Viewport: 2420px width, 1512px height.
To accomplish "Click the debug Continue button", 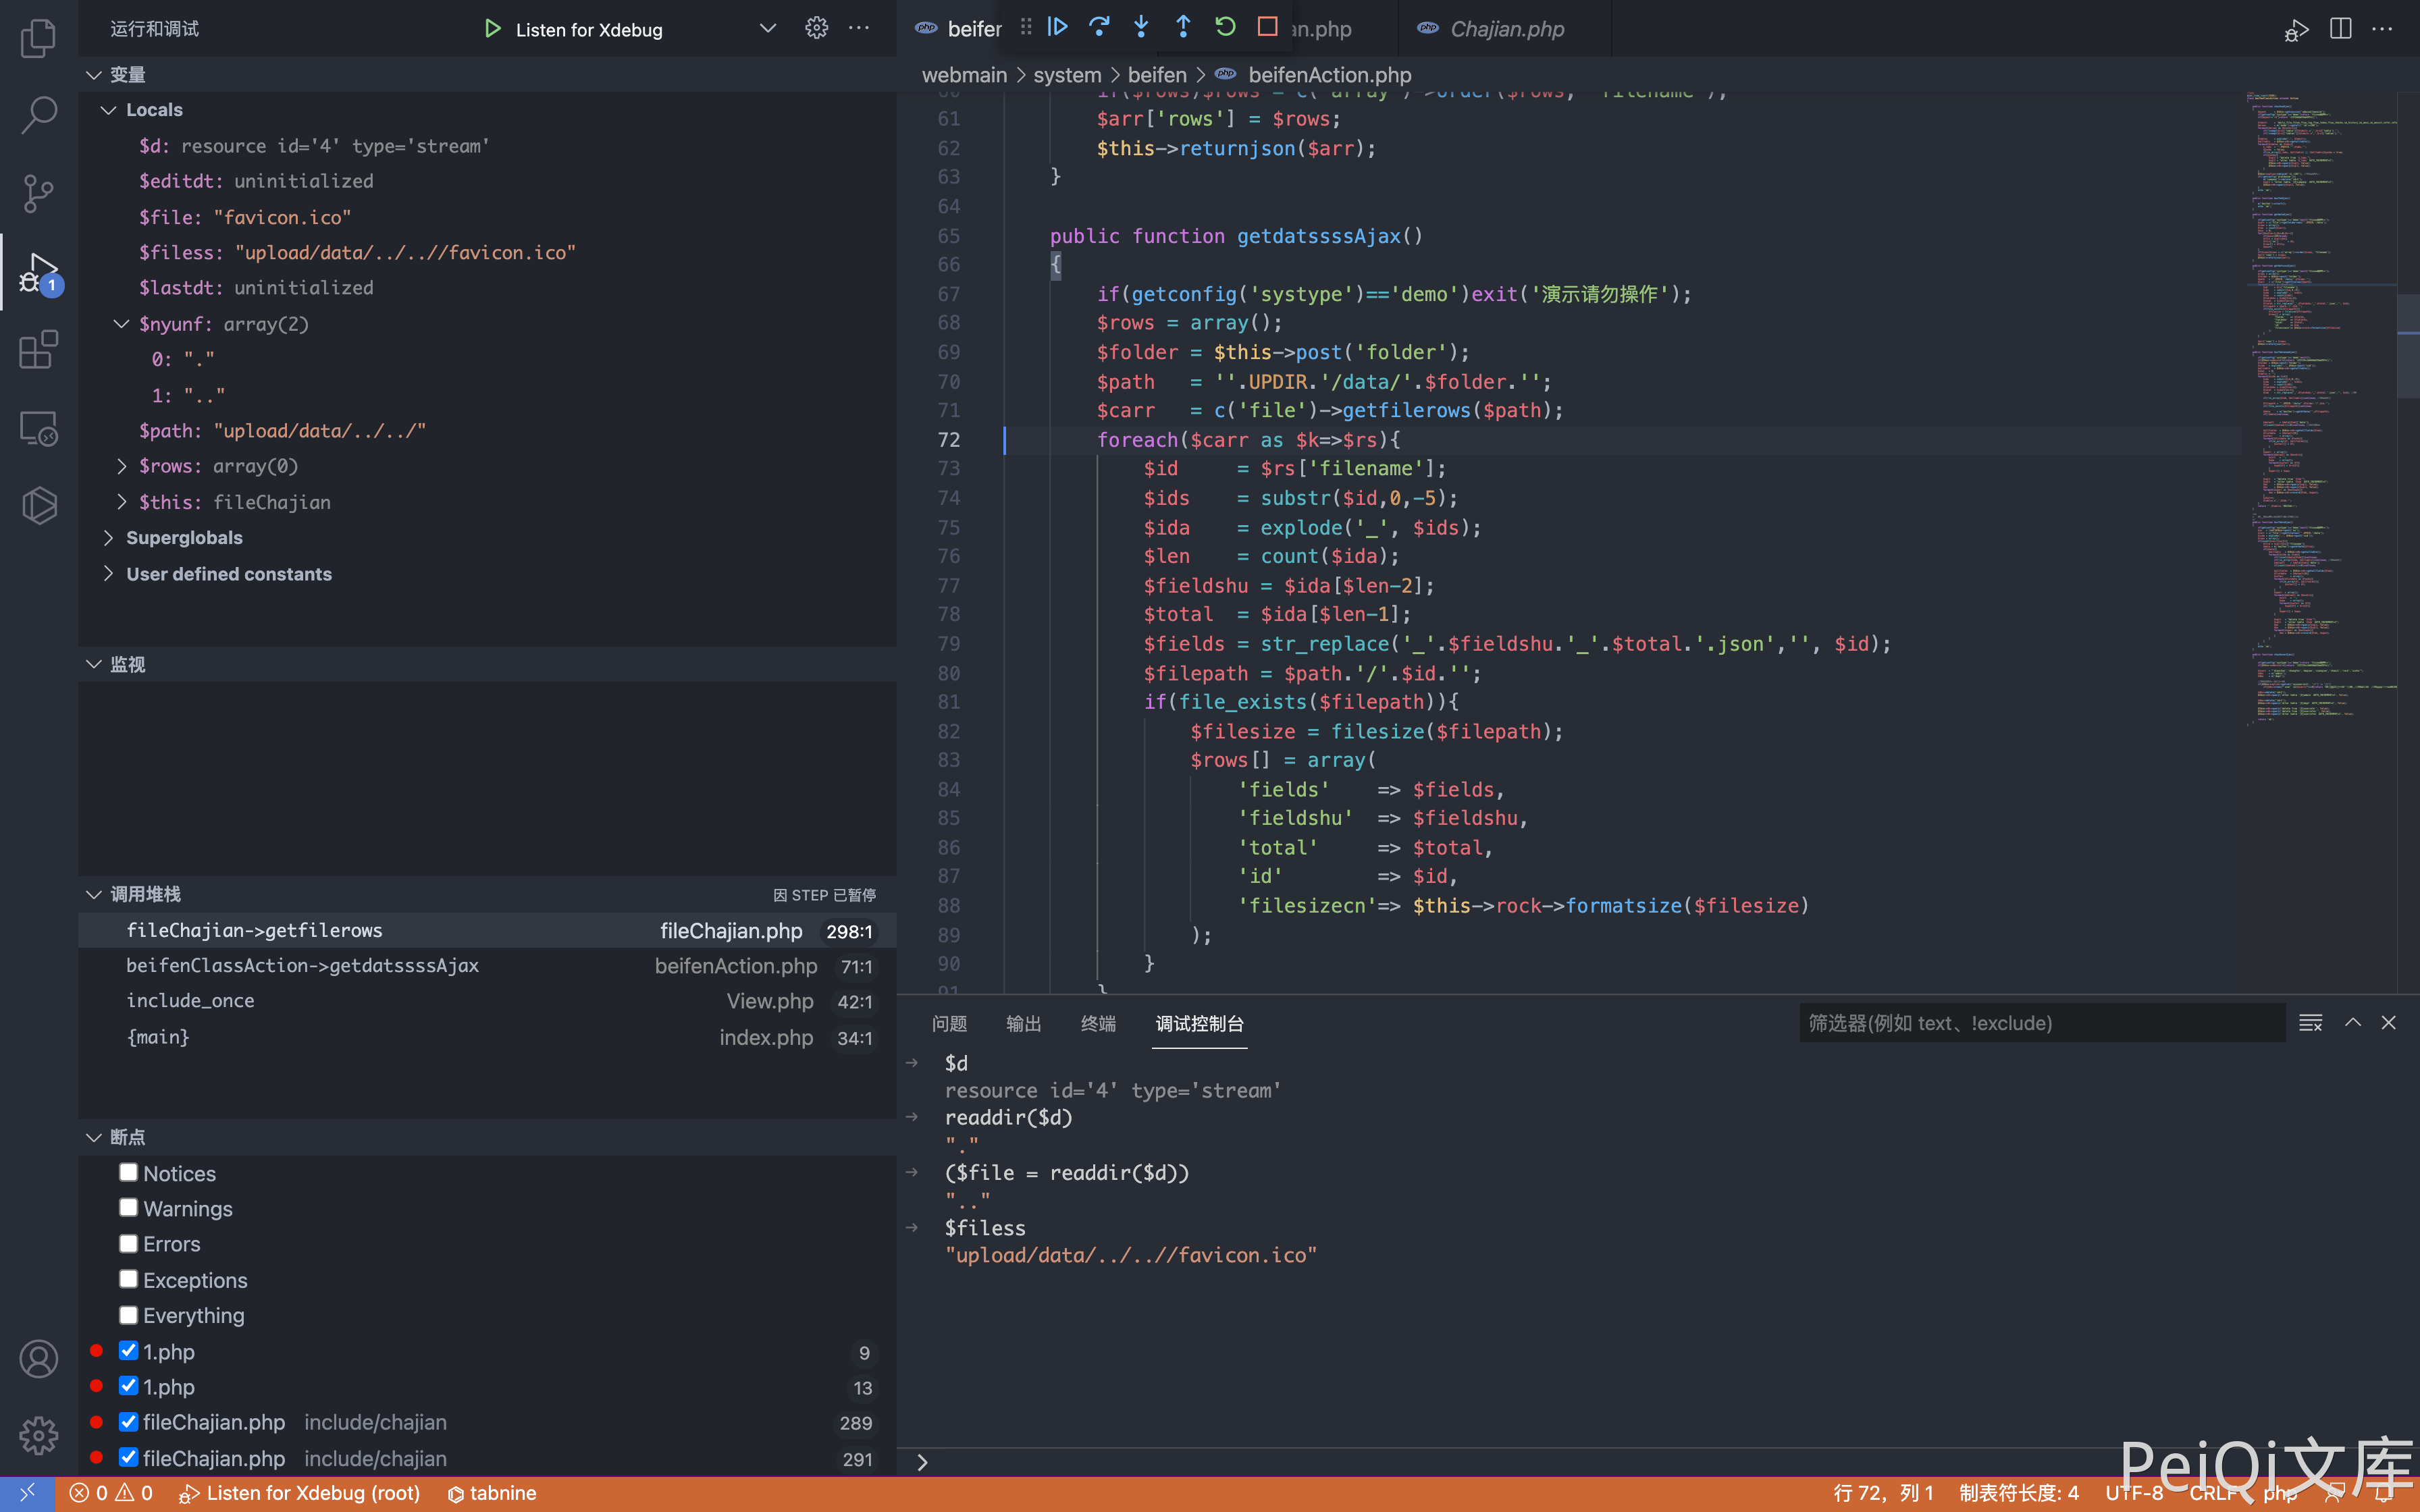I will pyautogui.click(x=1057, y=27).
